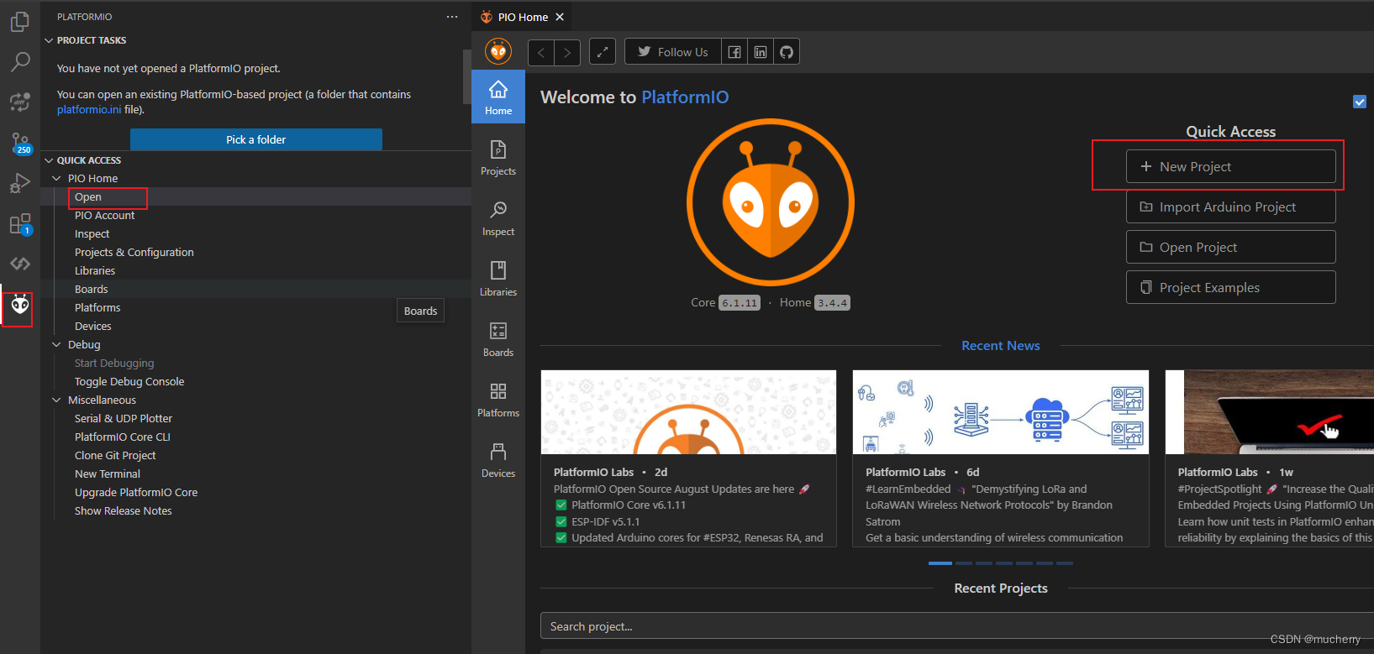The height and width of the screenshot is (654, 1374).
Task: Toggle the show-at-startup checkbox
Action: pyautogui.click(x=1360, y=102)
